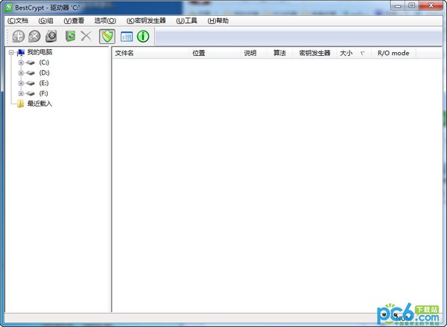Open the (C)文档 menu
447x327 pixels.
click(x=18, y=21)
